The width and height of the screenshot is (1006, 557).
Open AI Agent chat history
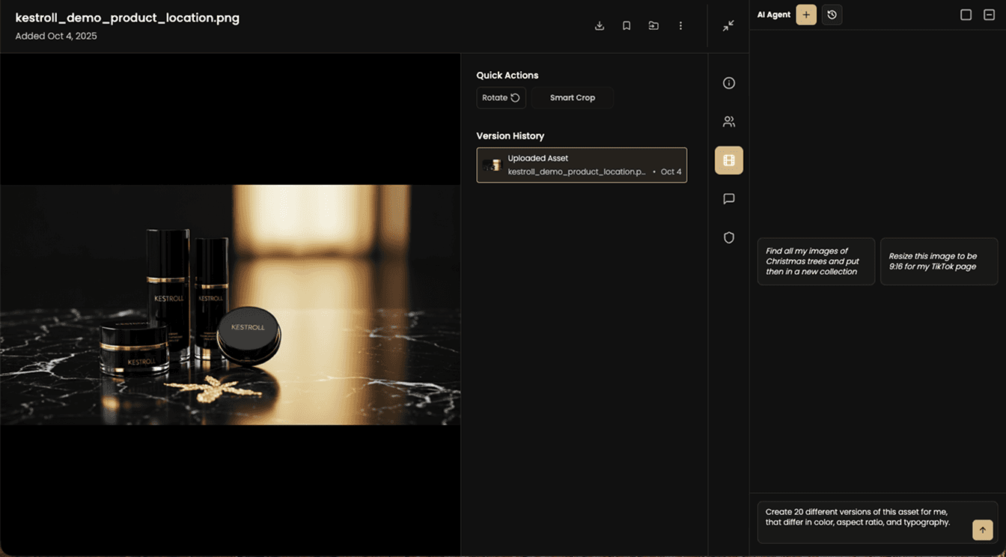[832, 14]
